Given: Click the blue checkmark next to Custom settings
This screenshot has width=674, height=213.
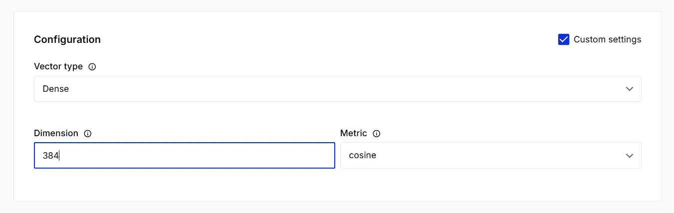Looking at the screenshot, I should pyautogui.click(x=564, y=39).
